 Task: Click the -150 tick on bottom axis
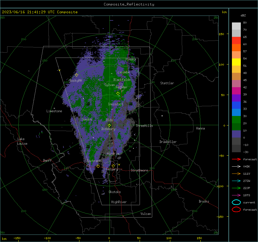[x=17, y=238]
